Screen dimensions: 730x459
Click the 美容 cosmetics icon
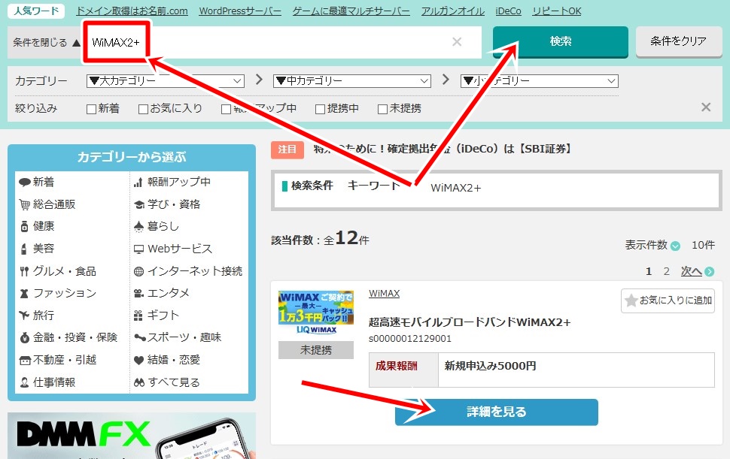click(24, 249)
